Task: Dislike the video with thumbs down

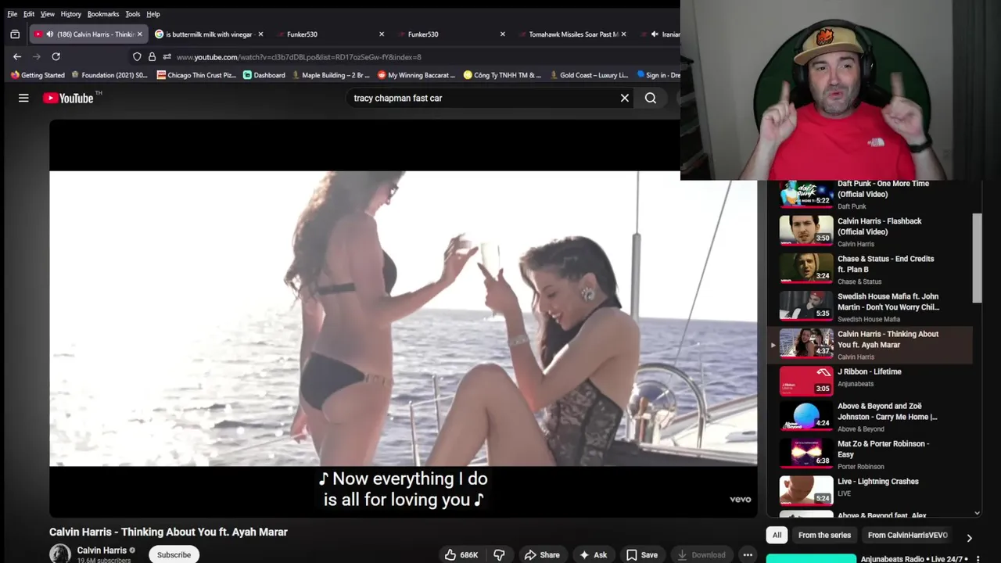Action: pos(499,554)
